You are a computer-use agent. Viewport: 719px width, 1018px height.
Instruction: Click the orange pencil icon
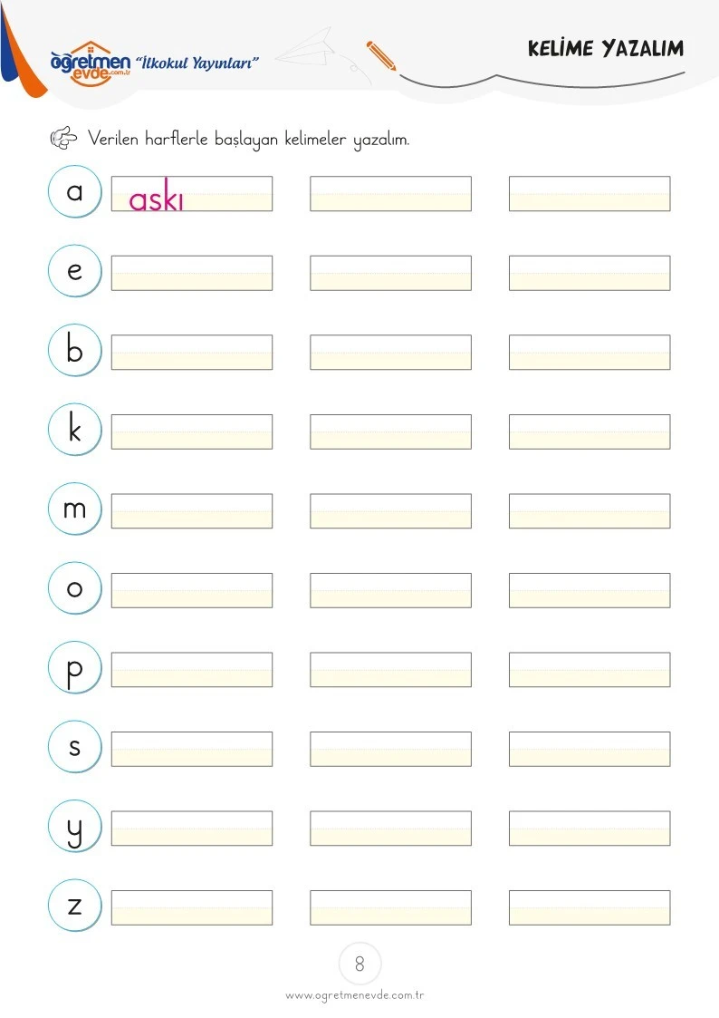coord(380,56)
